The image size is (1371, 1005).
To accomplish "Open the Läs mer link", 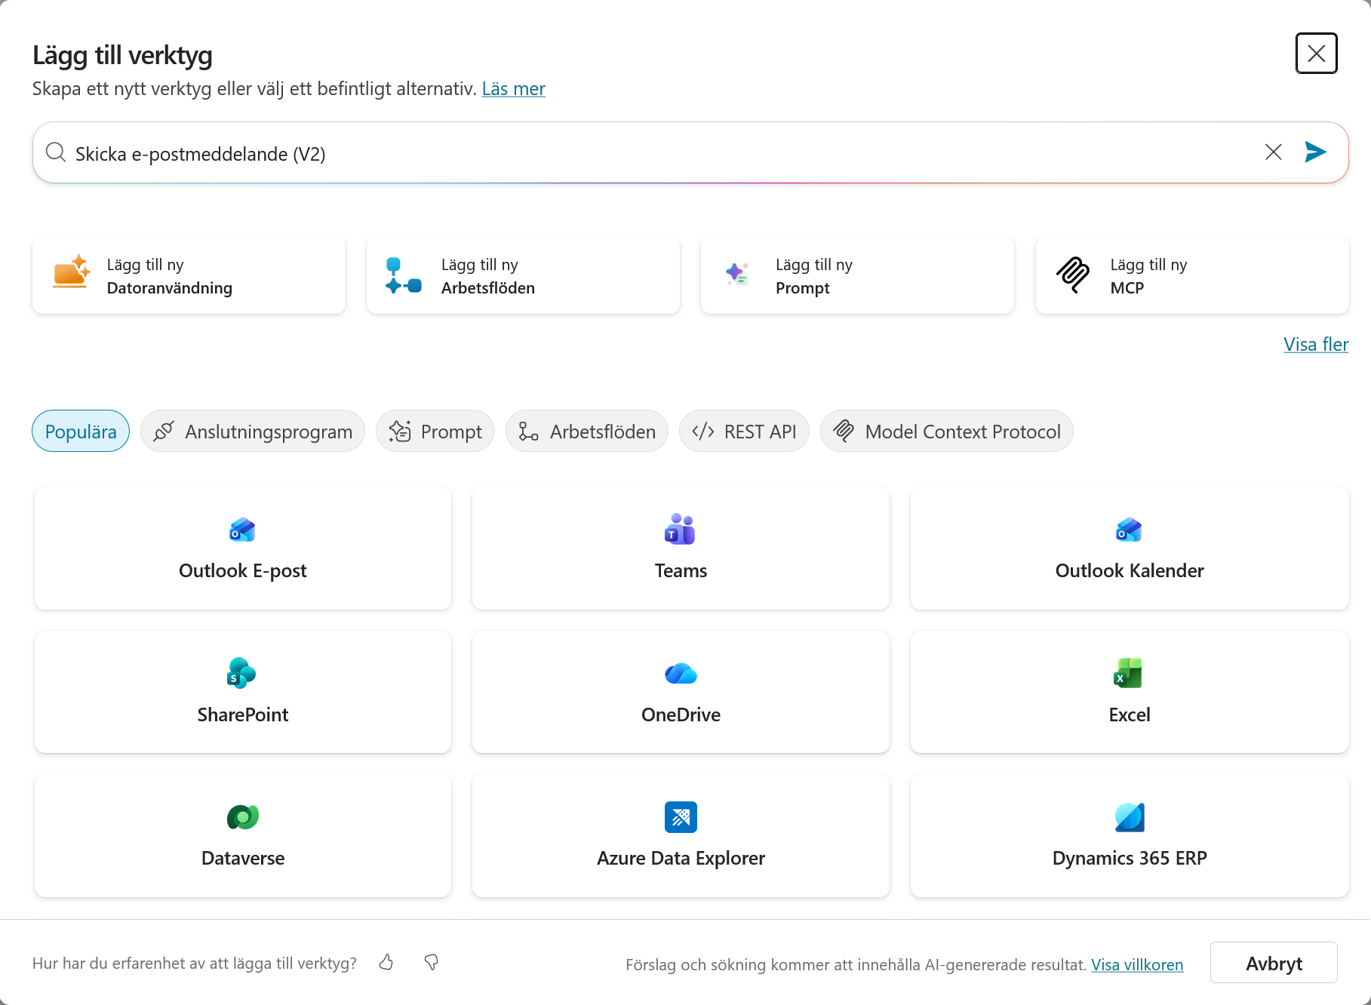I will point(513,89).
